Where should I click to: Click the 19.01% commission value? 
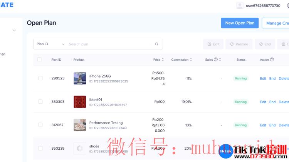coord(187,102)
